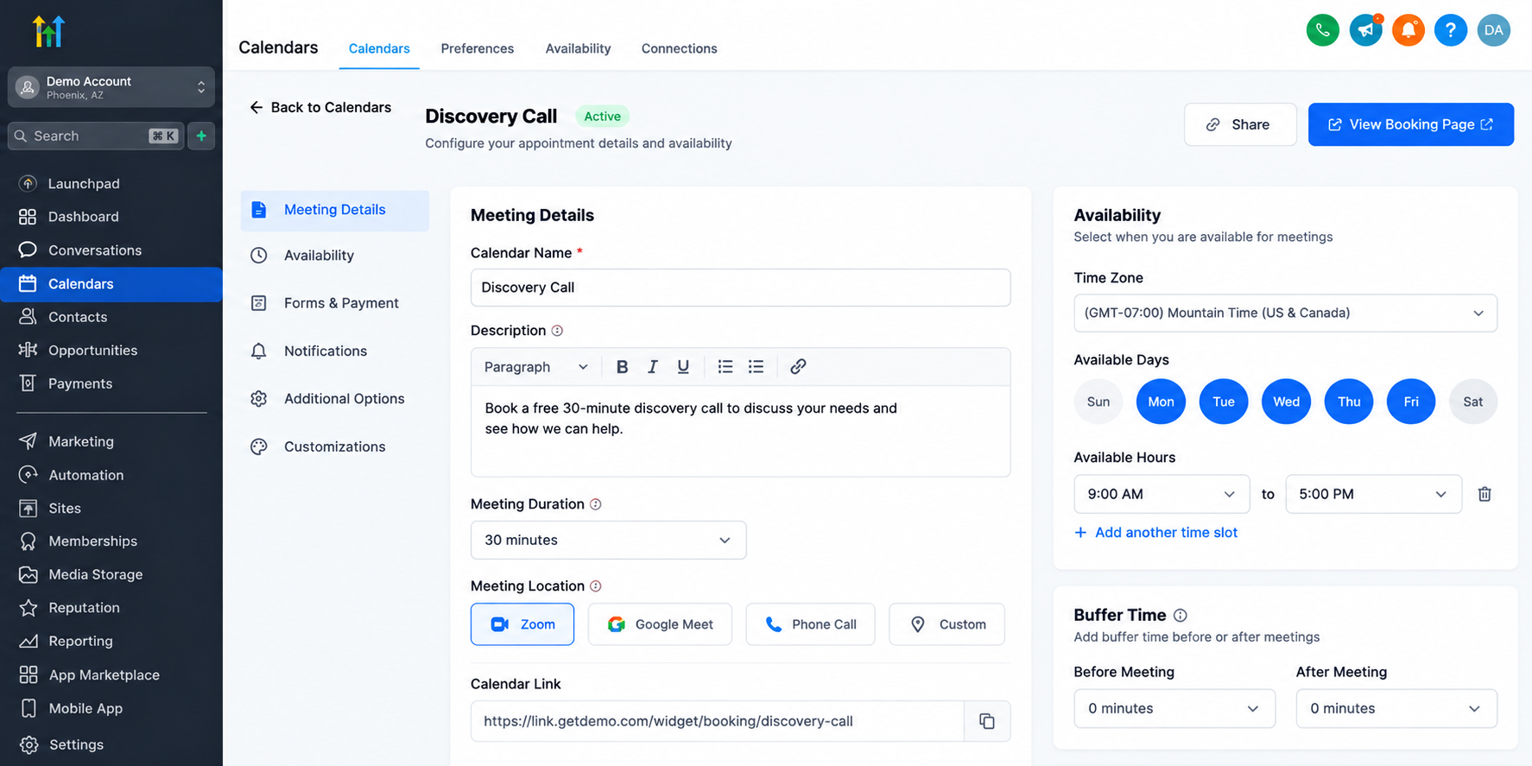Viewport: 1532px width, 766px height.
Task: Add another time slot
Action: click(x=1155, y=533)
